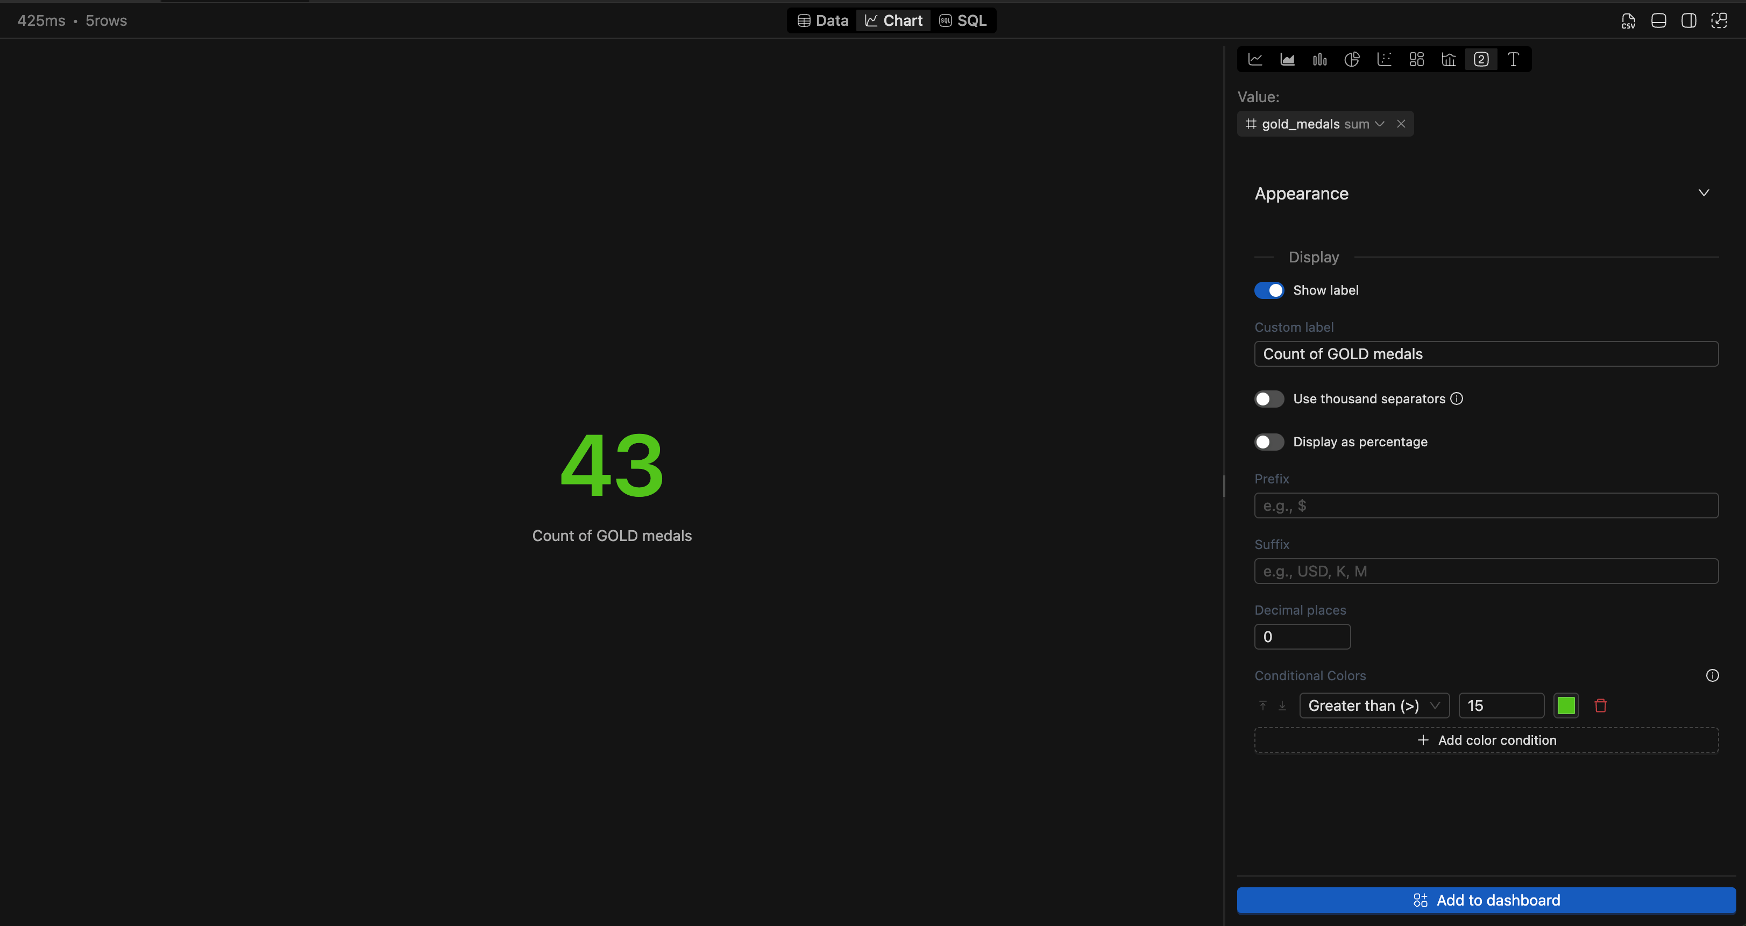Enable Display as percentage toggle
Viewport: 1746px width, 926px height.
(x=1269, y=441)
